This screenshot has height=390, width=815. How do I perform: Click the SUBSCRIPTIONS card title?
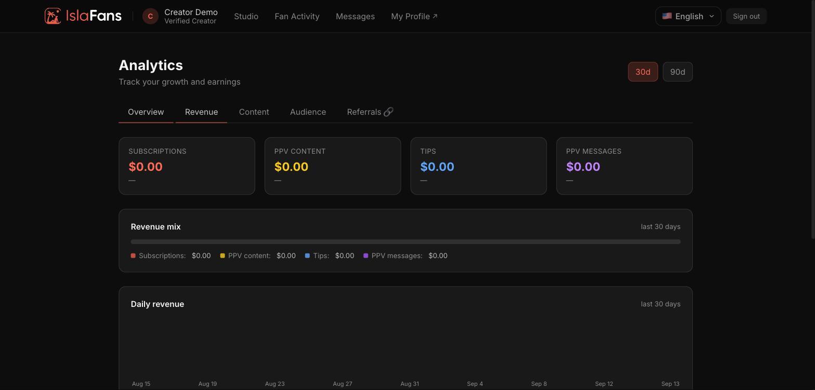pos(157,152)
